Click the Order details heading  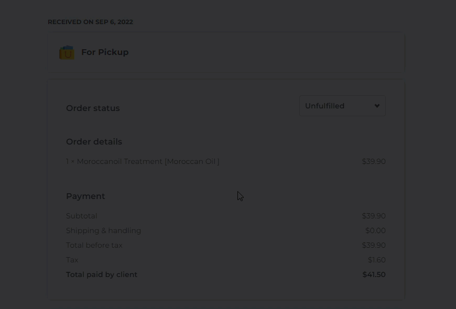pyautogui.click(x=94, y=141)
